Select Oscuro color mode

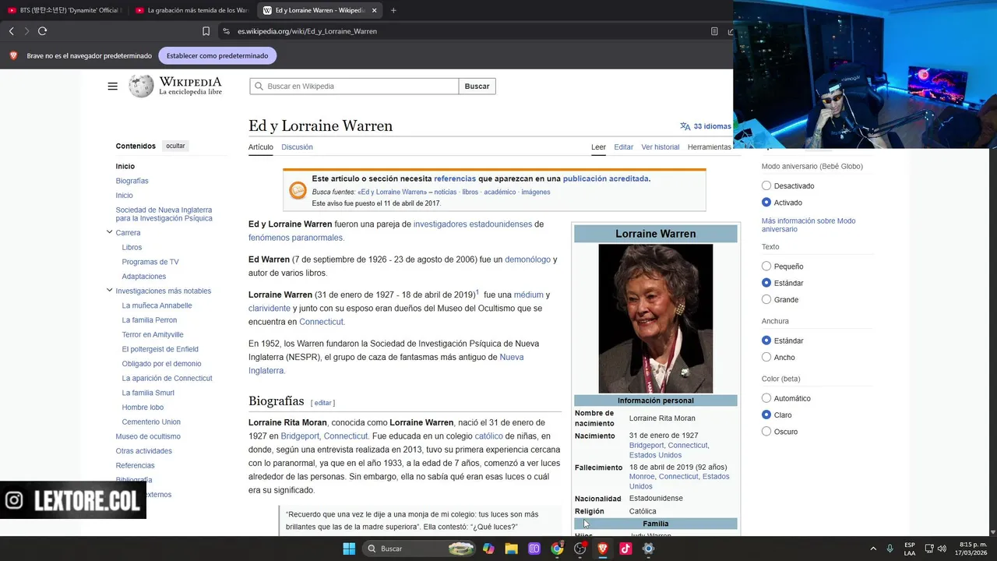click(x=766, y=432)
